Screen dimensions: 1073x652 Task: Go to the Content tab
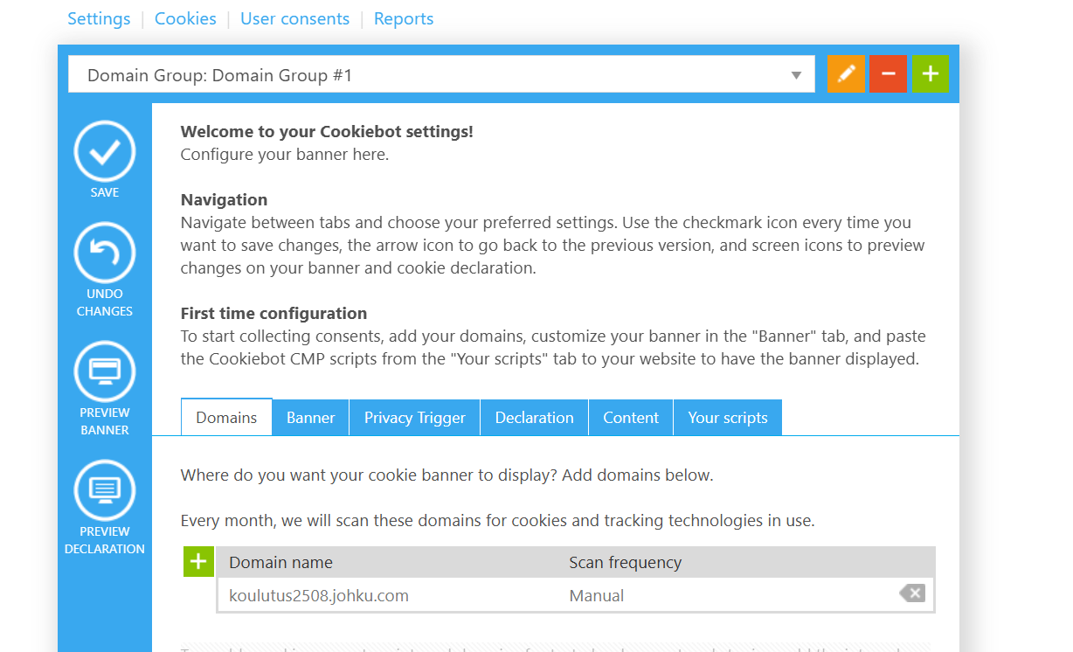630,418
